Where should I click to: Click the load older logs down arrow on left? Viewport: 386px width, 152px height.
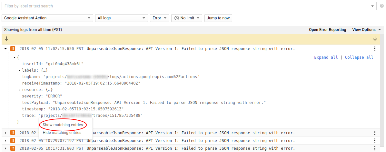coord(6,39)
